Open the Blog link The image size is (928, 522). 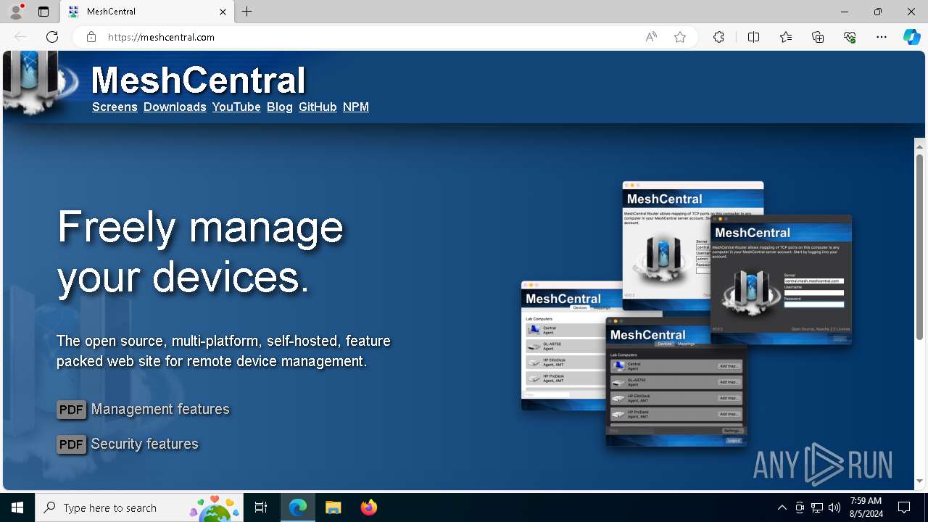[x=280, y=107]
